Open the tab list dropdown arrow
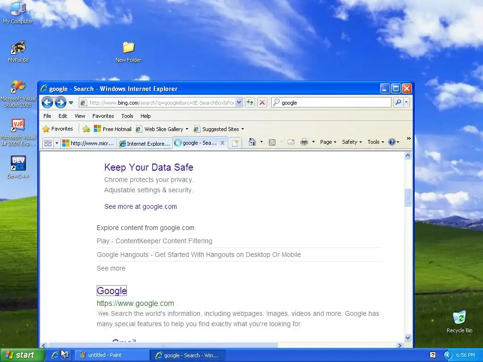This screenshot has height=362, width=483. pos(57,143)
